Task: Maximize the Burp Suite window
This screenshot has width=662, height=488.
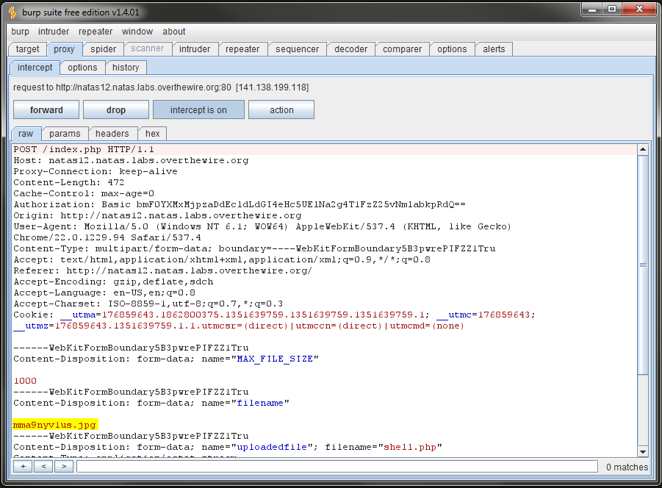Action: (x=611, y=10)
